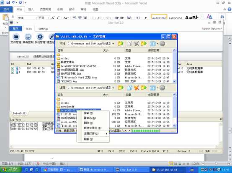The height and width of the screenshot is (173, 232).
Task: Switch to Star Rat Settings tab
Action: click(x=43, y=29)
